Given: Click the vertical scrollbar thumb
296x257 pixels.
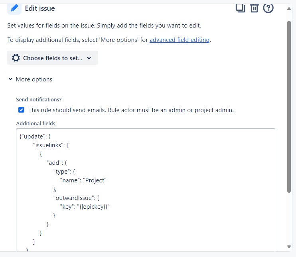Looking at the screenshot, I should point(289,107).
